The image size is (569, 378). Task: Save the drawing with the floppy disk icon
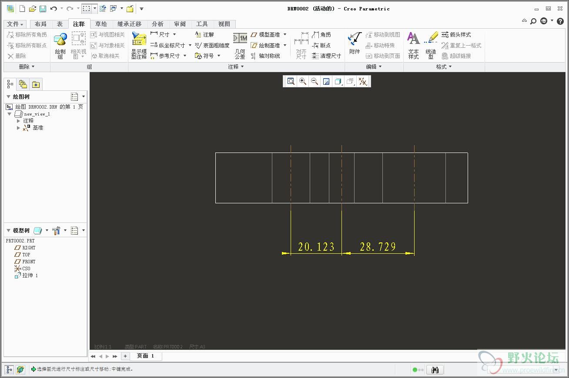[x=43, y=9]
